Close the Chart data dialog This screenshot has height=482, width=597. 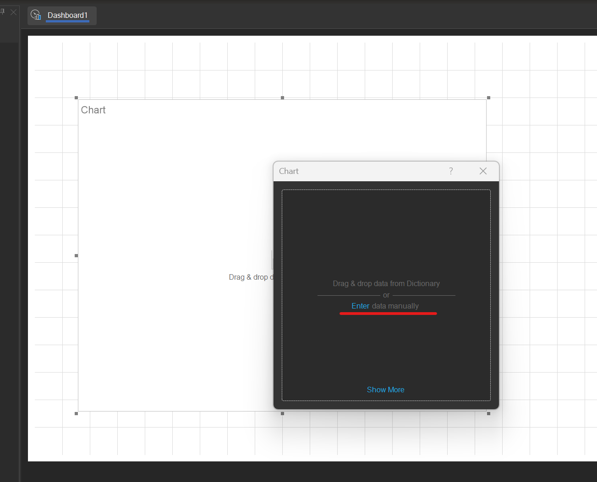coord(483,171)
